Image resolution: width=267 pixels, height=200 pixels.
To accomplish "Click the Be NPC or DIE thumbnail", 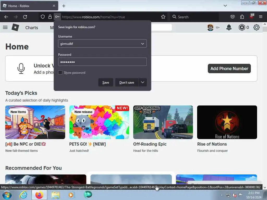I will 35,122.
